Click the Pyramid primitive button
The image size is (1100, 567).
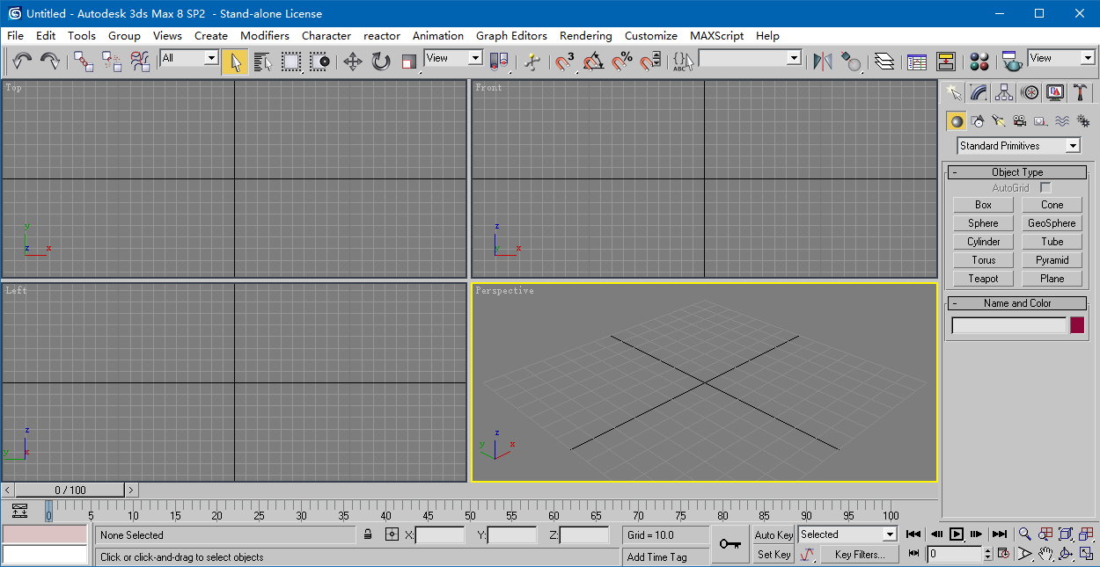click(1052, 260)
